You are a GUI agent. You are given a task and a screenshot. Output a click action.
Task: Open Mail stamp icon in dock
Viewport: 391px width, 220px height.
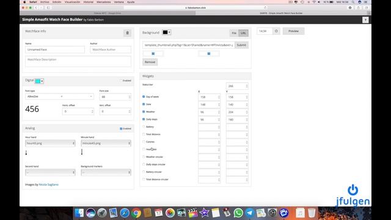[x=113, y=213]
